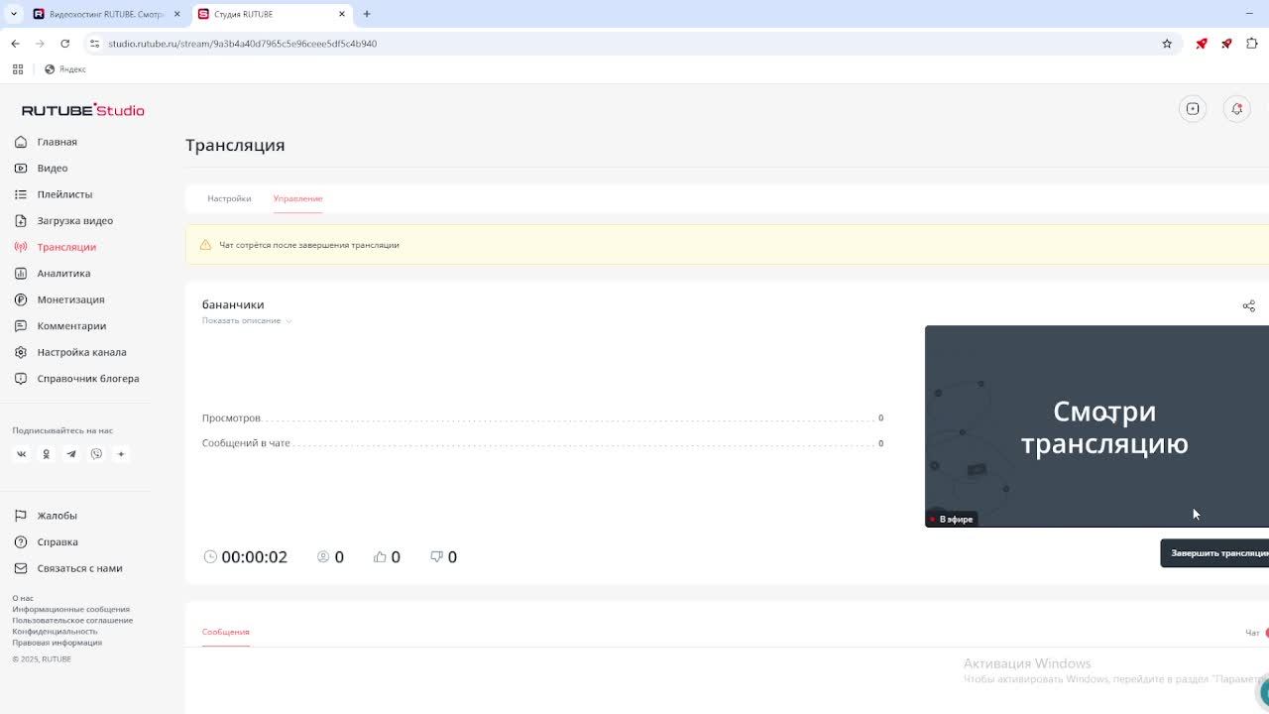The height and width of the screenshot is (714, 1269).
Task: Reload the page
Action: [65, 44]
